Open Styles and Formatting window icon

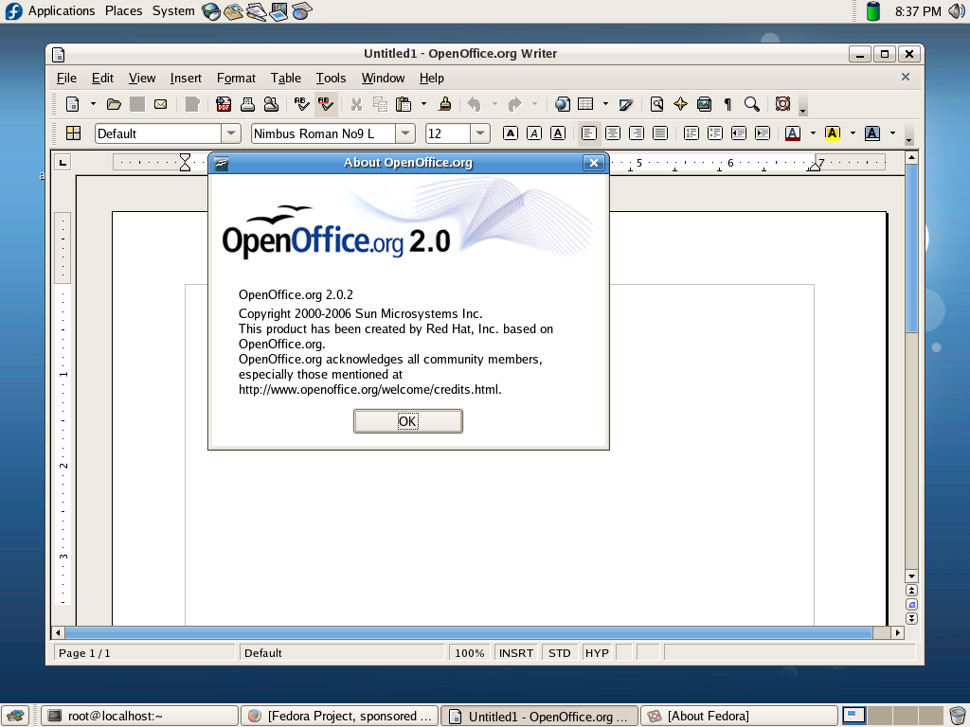[74, 133]
